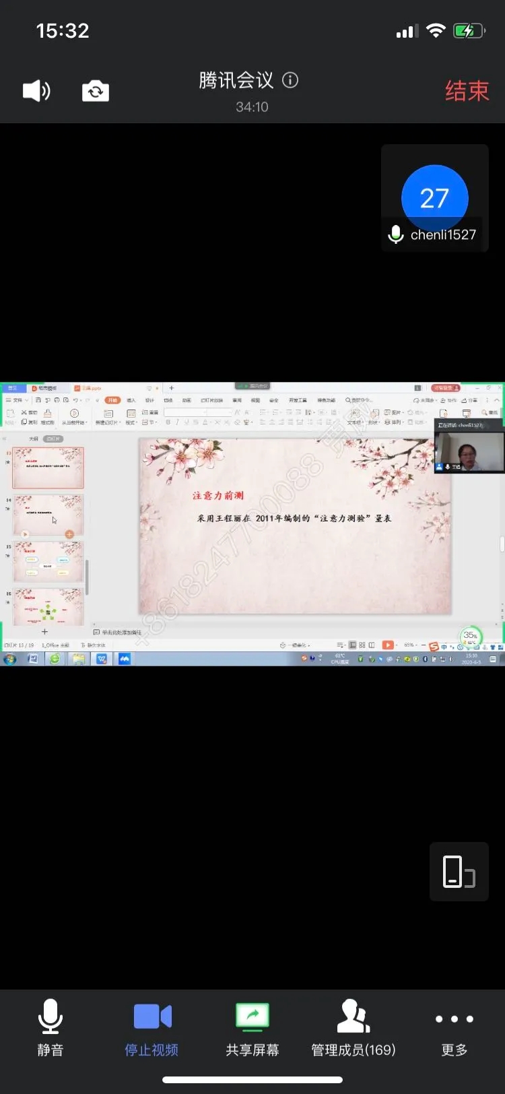Tap the red 结束 button

point(466,91)
